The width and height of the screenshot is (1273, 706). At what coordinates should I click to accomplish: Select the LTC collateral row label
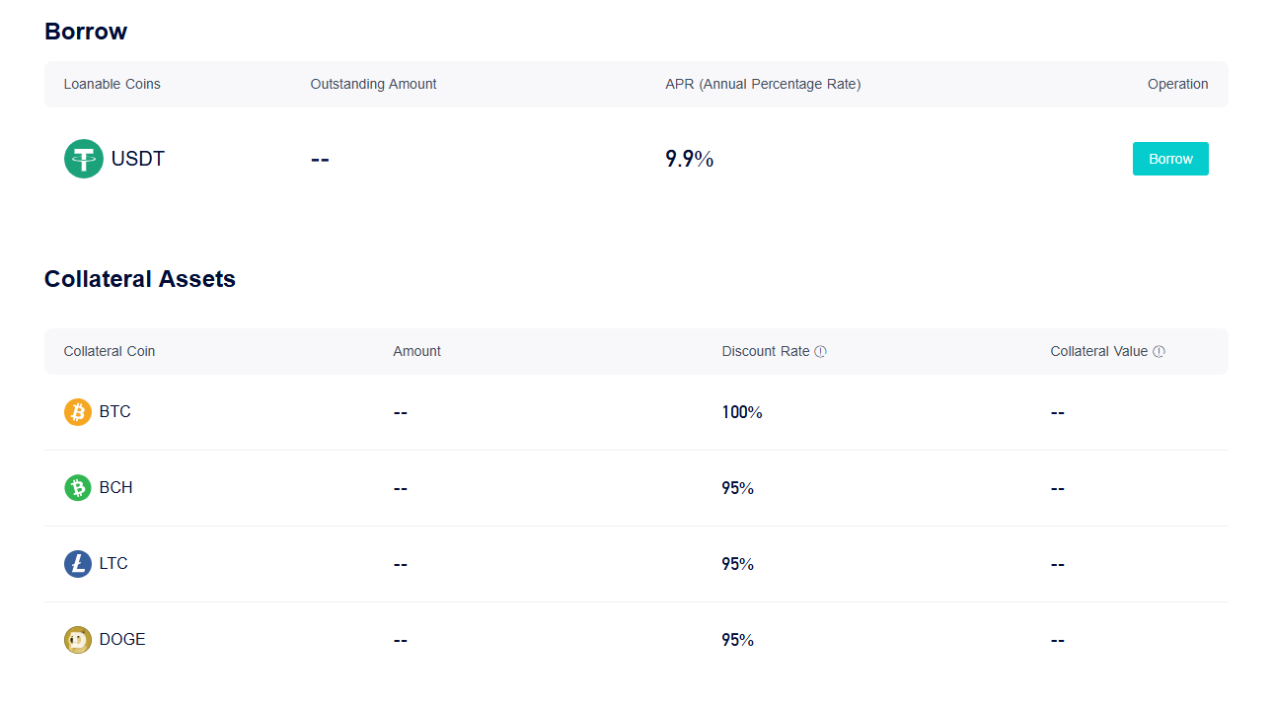point(114,564)
